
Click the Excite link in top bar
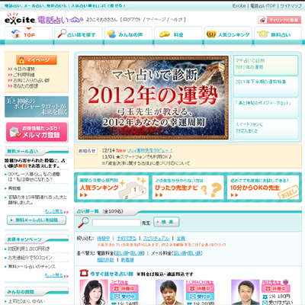(x=239, y=5)
